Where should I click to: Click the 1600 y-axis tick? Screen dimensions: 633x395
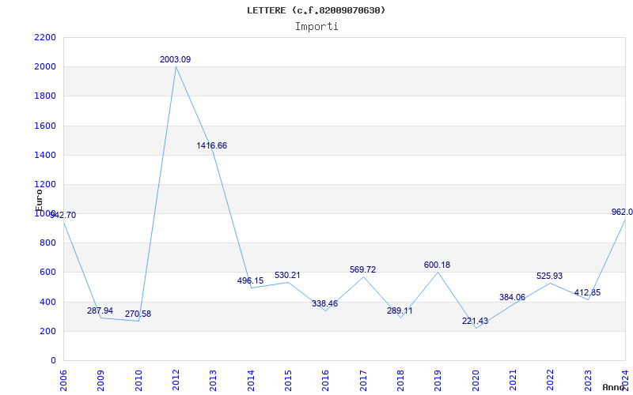click(x=45, y=126)
